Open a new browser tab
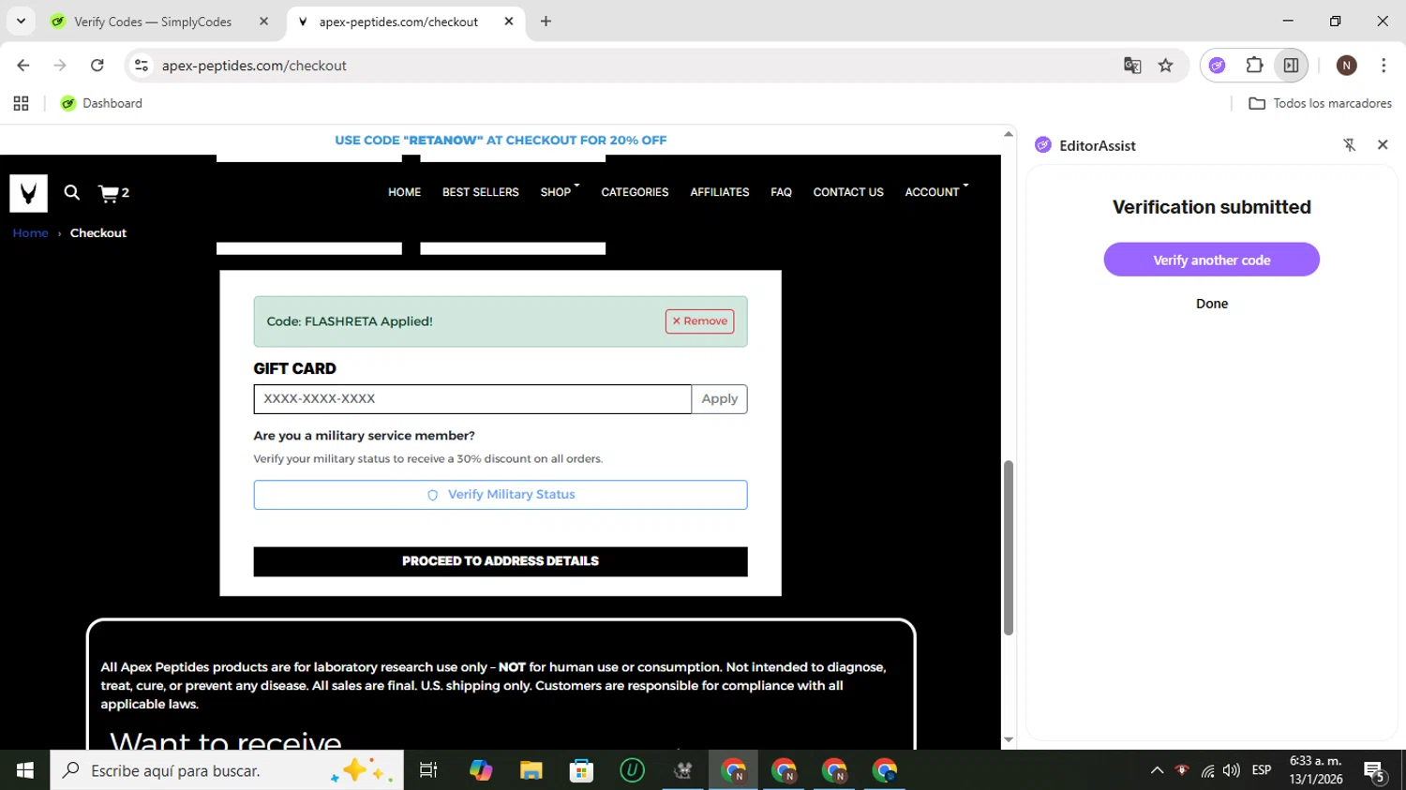This screenshot has height=790, width=1406. (546, 22)
